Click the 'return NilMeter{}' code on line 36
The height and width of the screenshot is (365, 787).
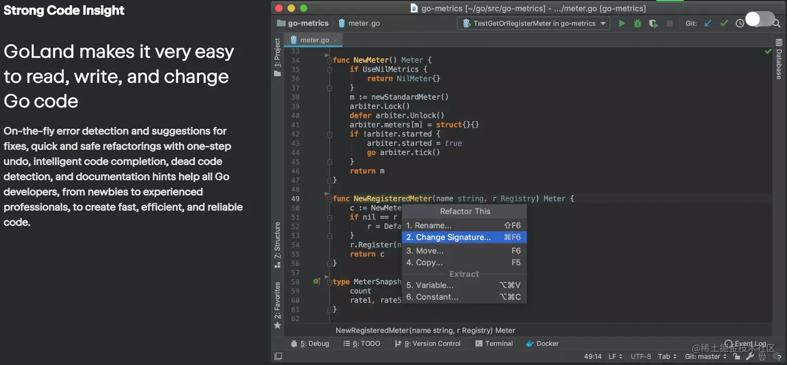[404, 79]
